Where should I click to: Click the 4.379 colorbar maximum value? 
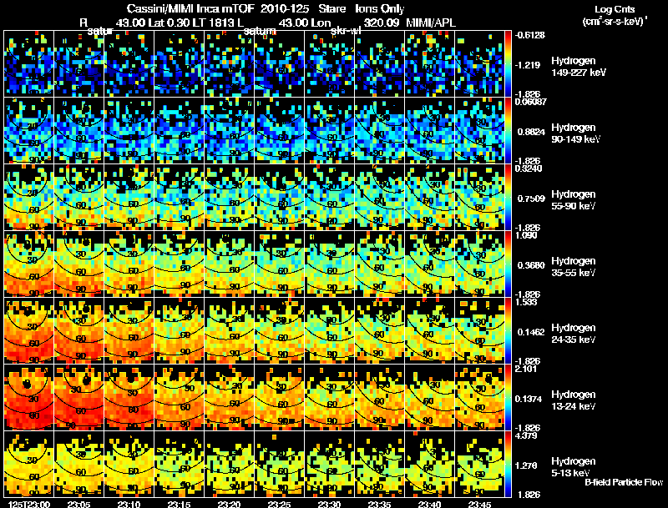pyautogui.click(x=525, y=435)
